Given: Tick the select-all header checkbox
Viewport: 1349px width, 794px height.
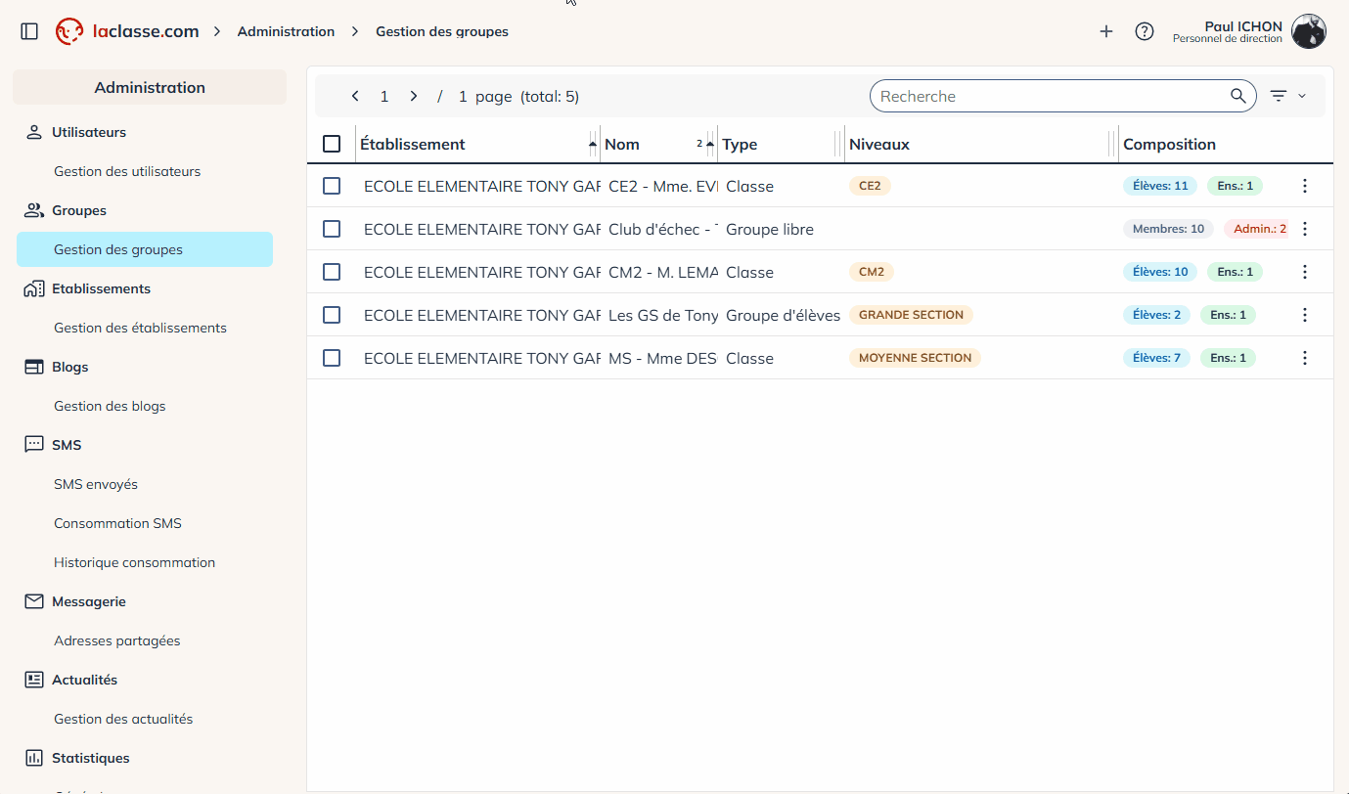Looking at the screenshot, I should 332,144.
